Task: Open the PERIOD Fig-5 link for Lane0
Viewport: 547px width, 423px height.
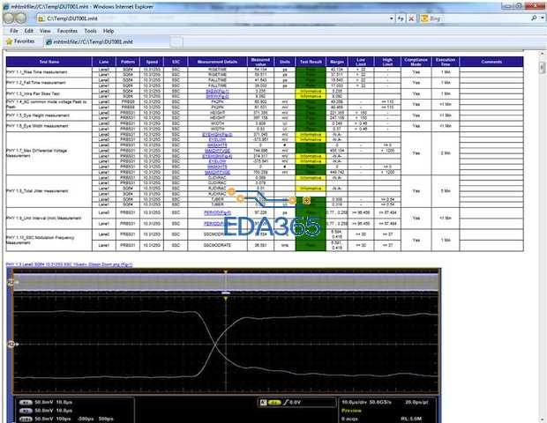Action: click(217, 212)
